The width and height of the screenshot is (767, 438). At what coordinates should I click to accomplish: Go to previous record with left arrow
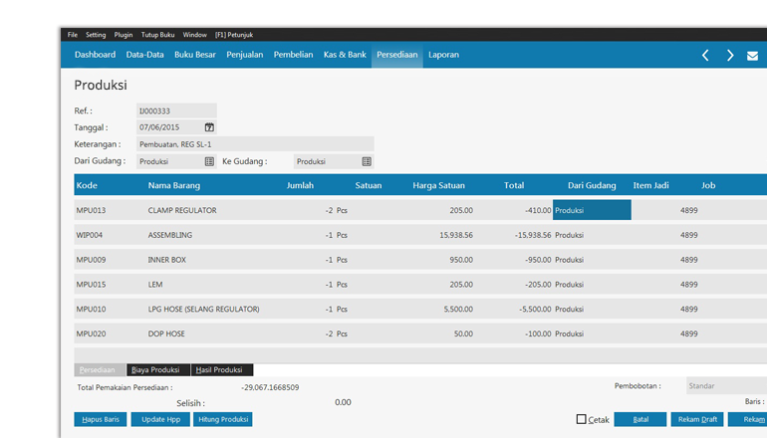pos(705,55)
